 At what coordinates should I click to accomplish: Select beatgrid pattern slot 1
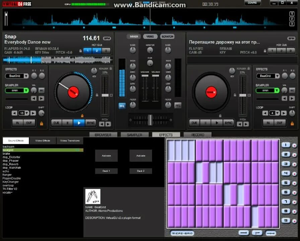click(x=286, y=145)
